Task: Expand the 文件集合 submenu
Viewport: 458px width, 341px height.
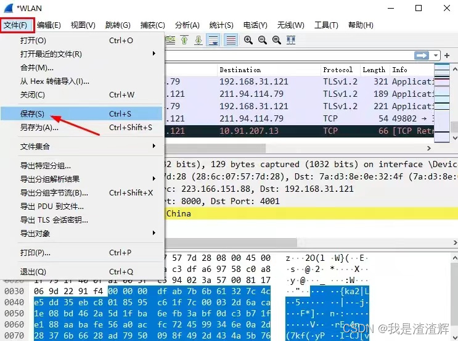Action: click(x=81, y=146)
